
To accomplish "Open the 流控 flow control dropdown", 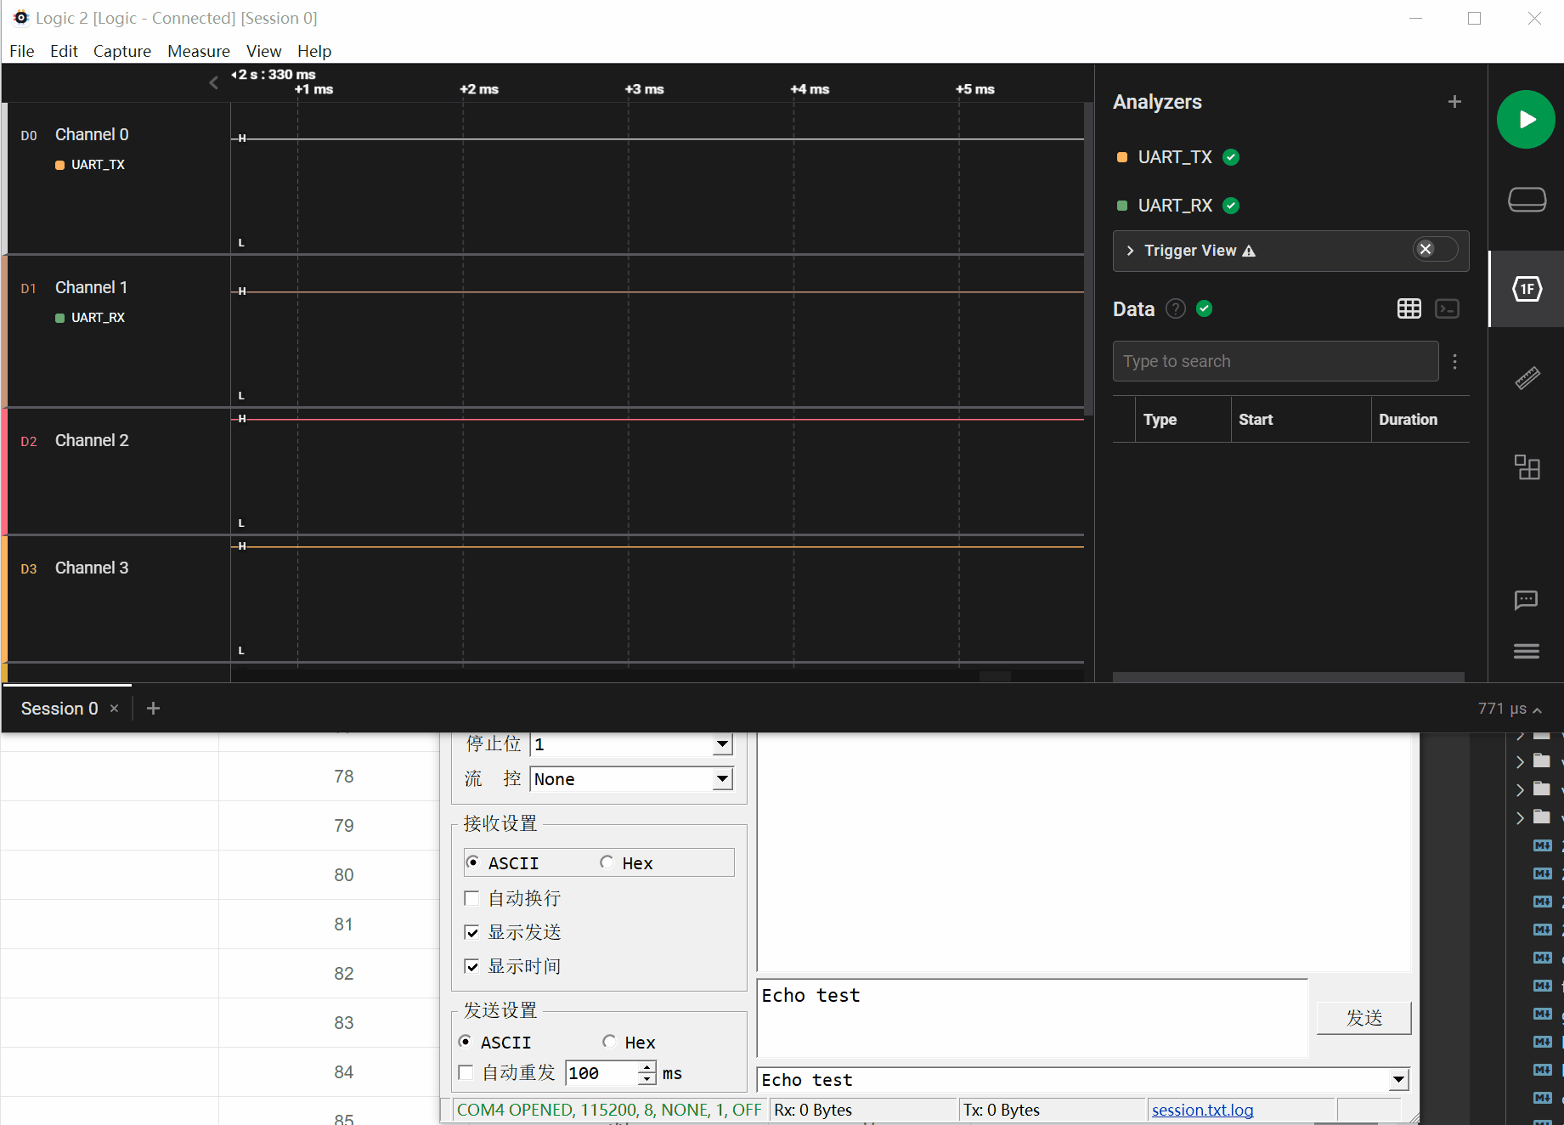I will point(722,778).
